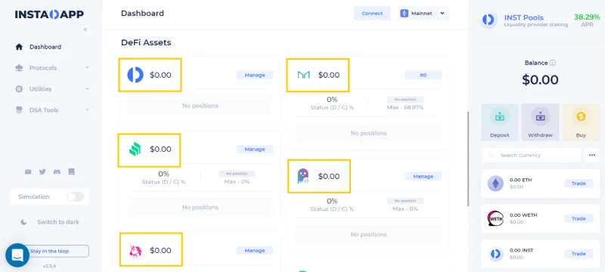The image size is (605, 272).
Task: Expand the Utilities menu
Action: click(x=87, y=89)
